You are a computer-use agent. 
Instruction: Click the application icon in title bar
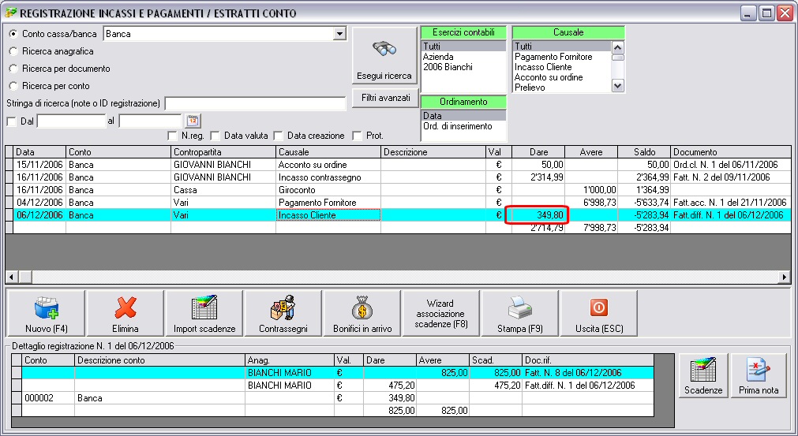10,13
